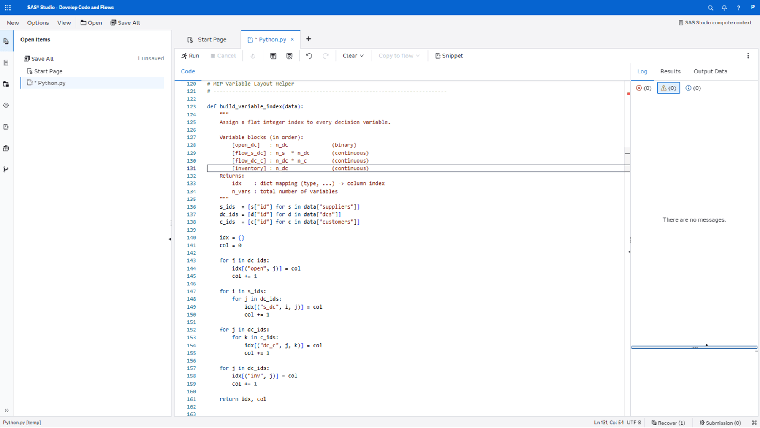Click Recover (1) in status bar
Viewport: 760px width, 428px height.
(668, 423)
